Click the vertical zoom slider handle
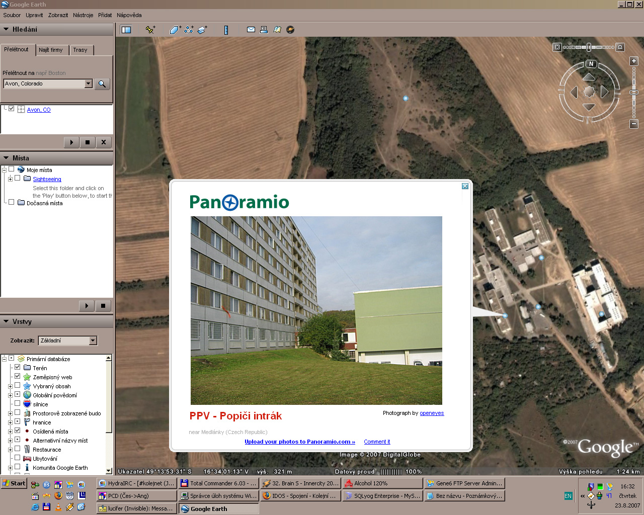 (634, 92)
